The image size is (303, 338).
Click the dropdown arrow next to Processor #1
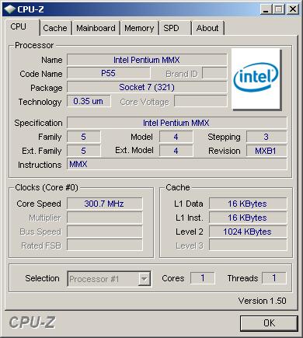[x=144, y=279]
